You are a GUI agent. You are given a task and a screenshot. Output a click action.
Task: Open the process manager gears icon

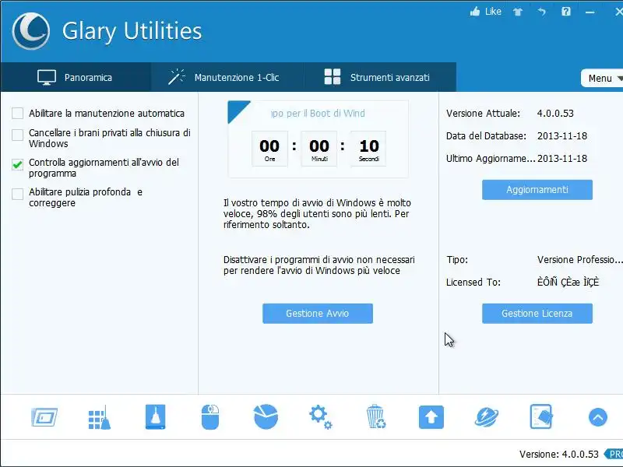[320, 417]
